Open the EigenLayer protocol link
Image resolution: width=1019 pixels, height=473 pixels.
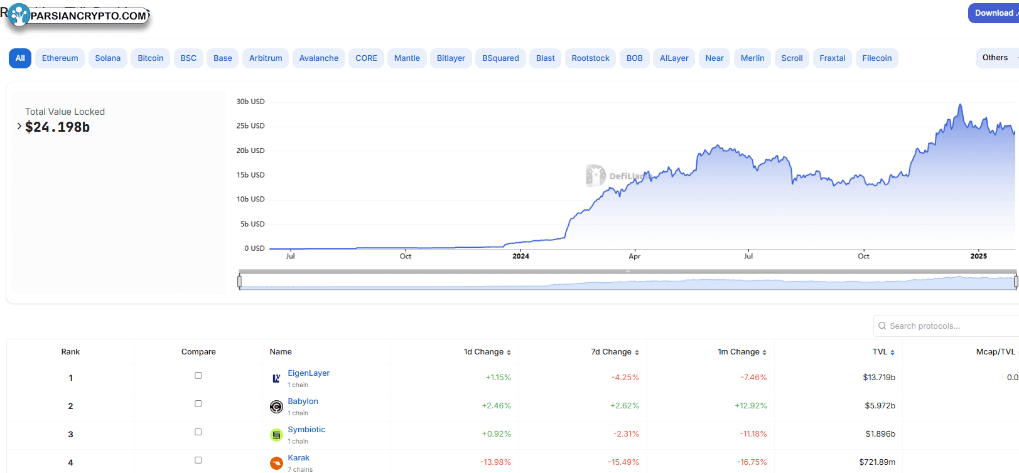tap(309, 373)
